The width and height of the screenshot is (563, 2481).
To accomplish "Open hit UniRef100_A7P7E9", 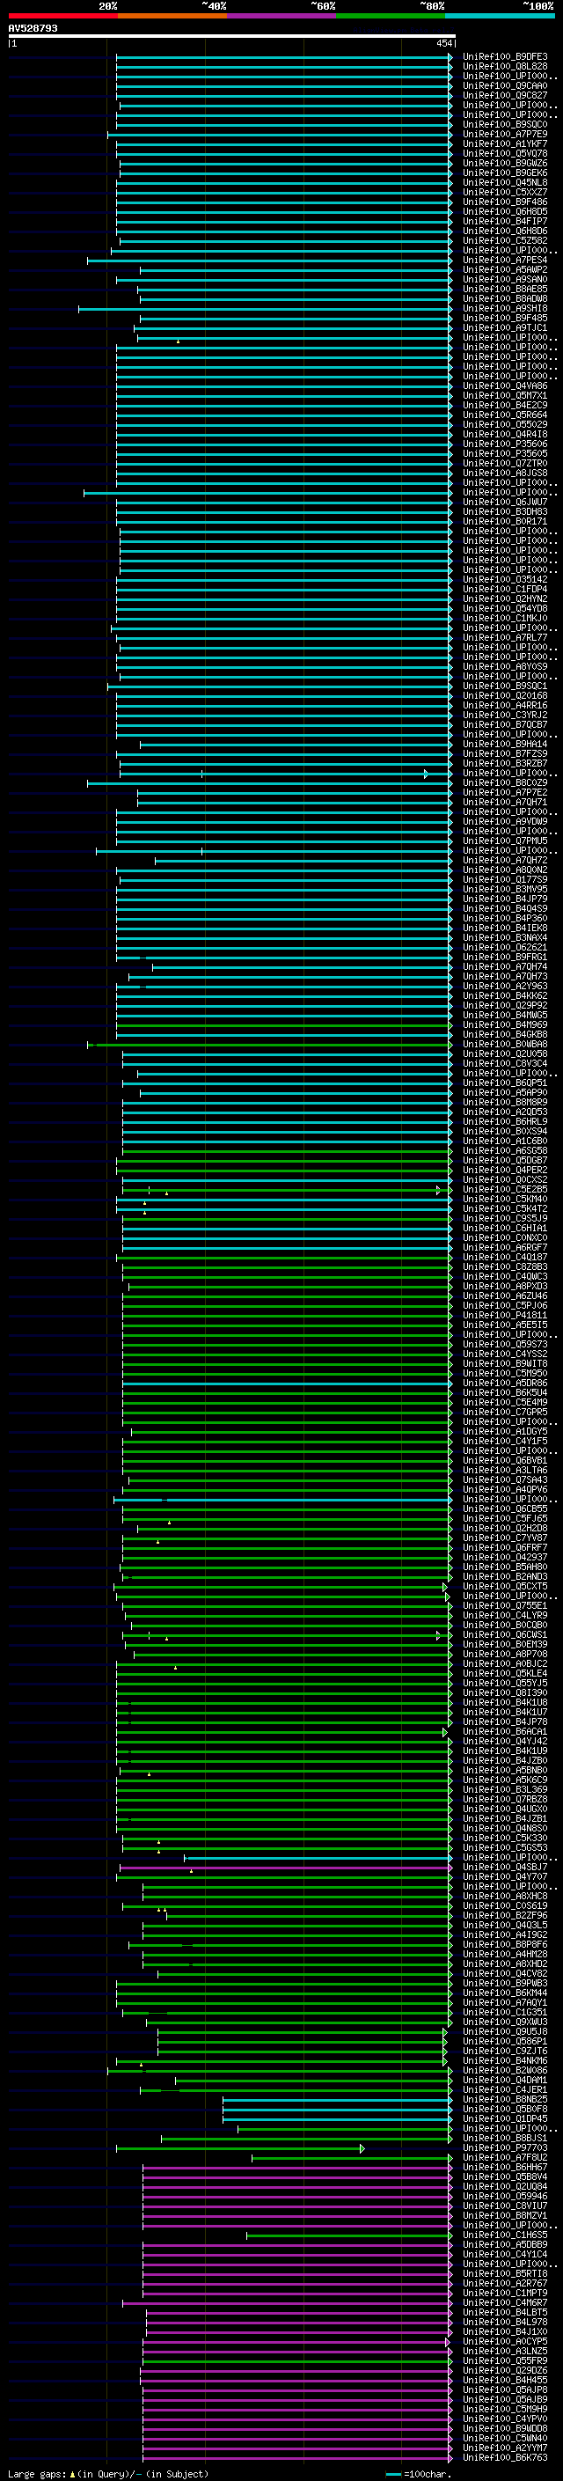I will point(504,134).
